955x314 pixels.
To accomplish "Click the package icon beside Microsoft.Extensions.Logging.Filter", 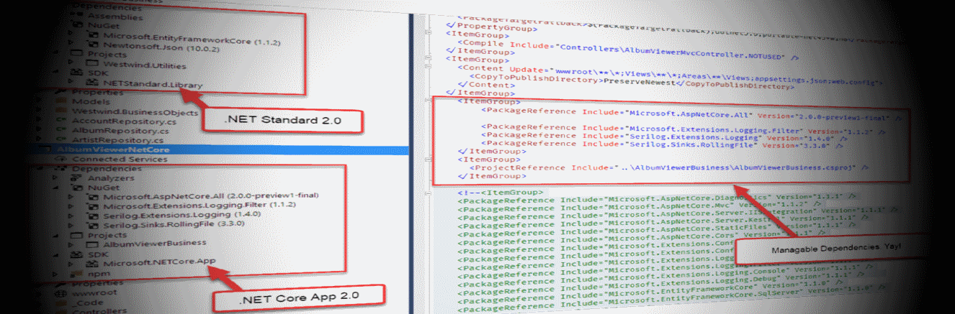I will tap(92, 206).
